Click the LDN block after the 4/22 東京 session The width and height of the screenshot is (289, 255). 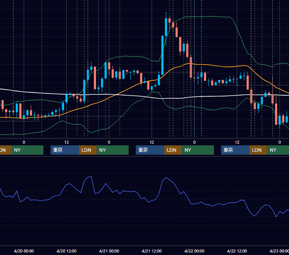pos(258,150)
